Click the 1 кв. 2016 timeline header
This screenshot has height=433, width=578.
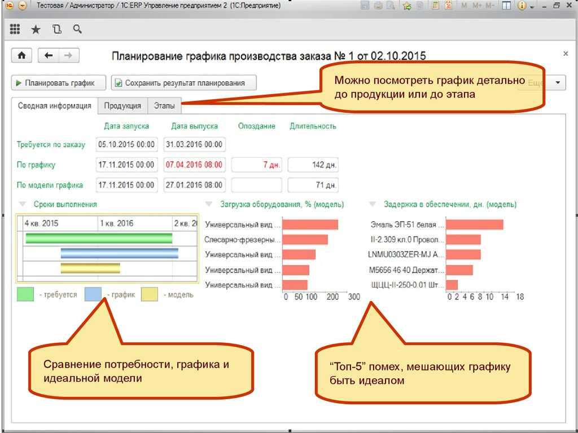(117, 223)
